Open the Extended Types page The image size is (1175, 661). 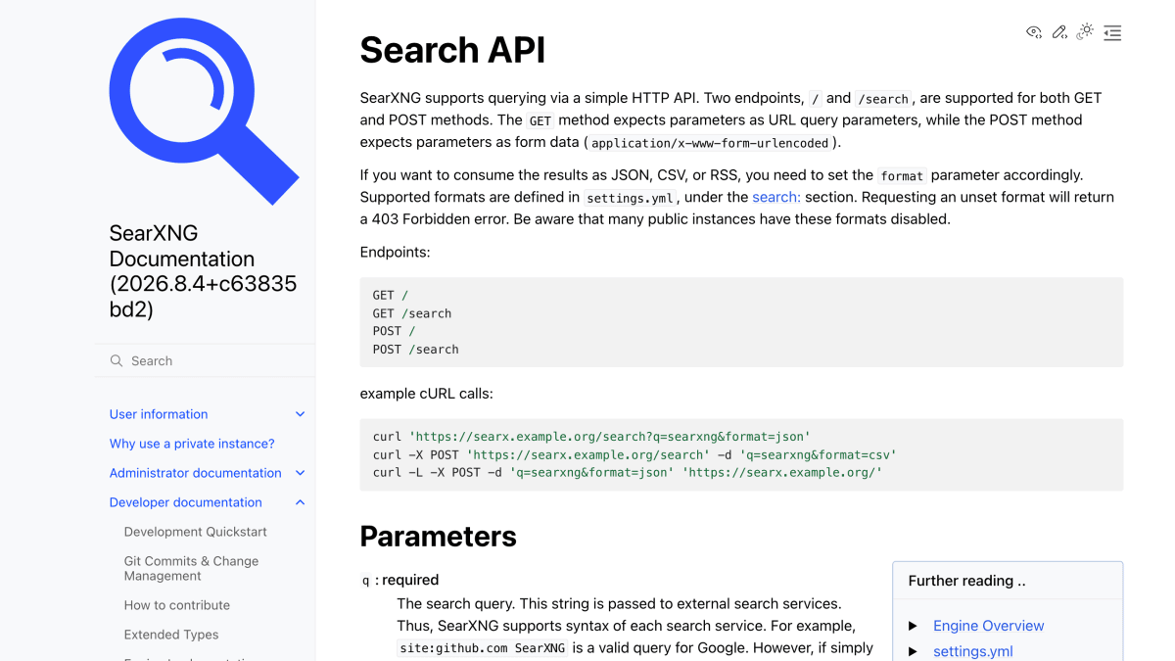point(171,635)
